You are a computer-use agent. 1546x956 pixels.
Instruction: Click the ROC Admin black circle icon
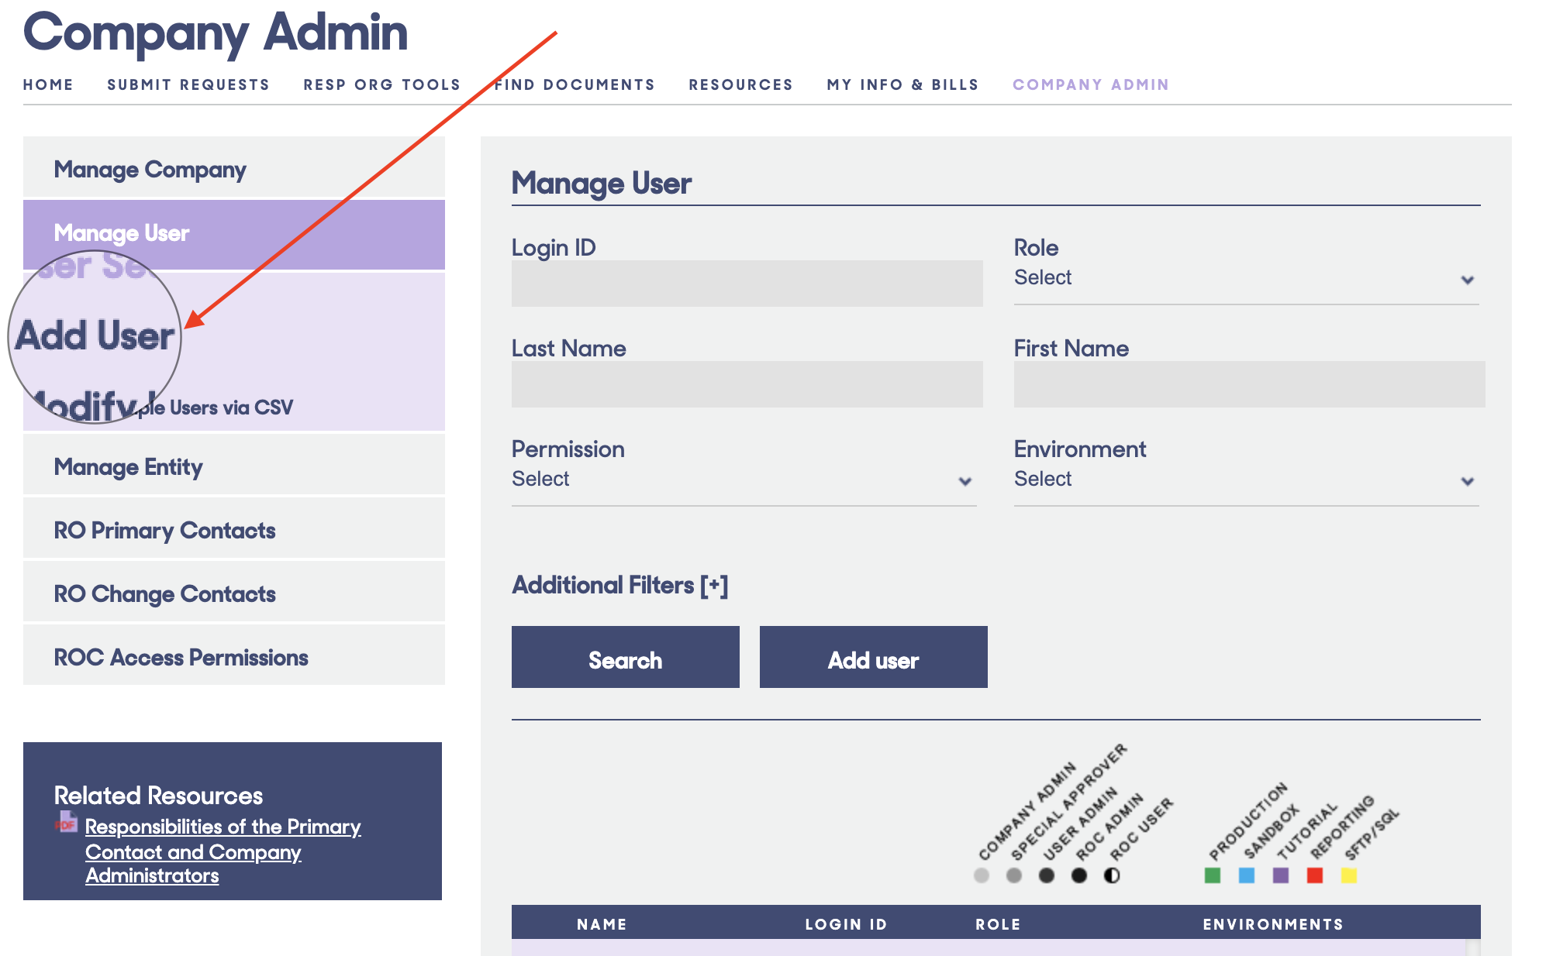click(1079, 875)
